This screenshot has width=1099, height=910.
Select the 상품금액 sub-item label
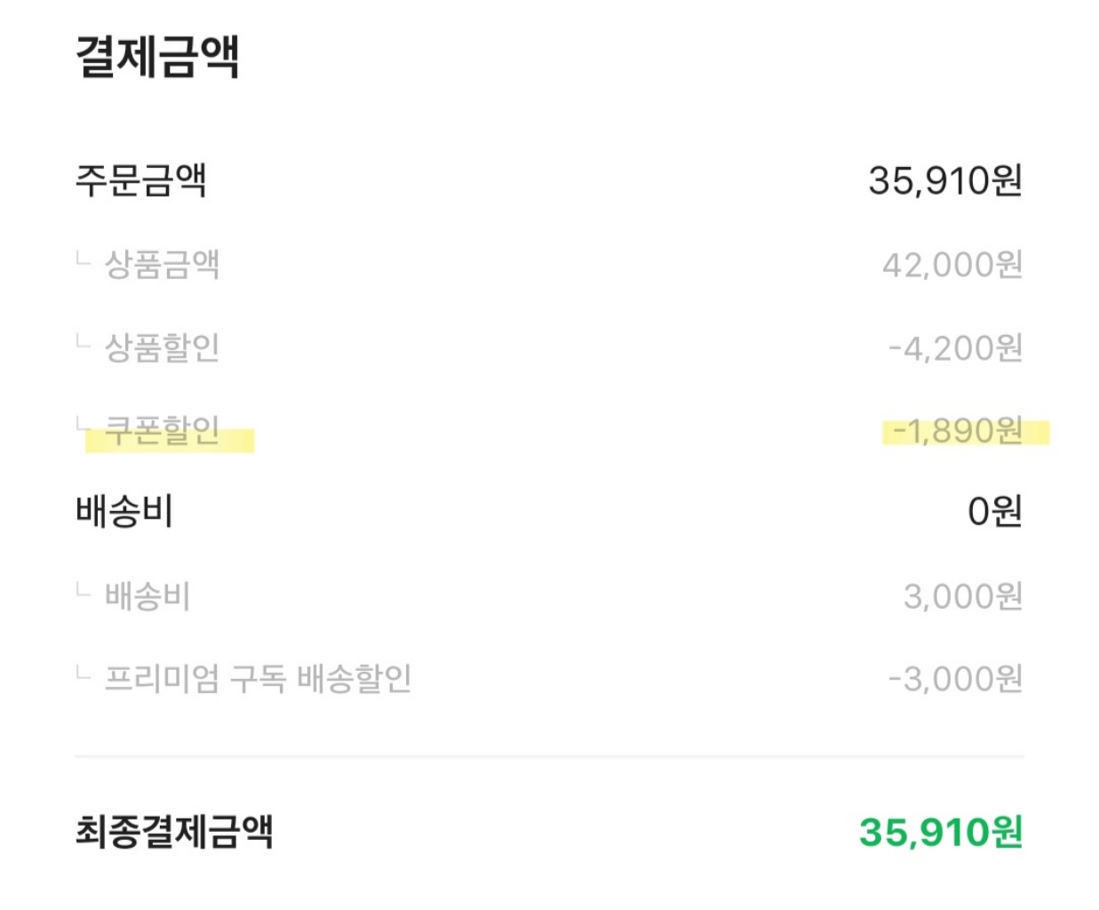click(x=162, y=264)
